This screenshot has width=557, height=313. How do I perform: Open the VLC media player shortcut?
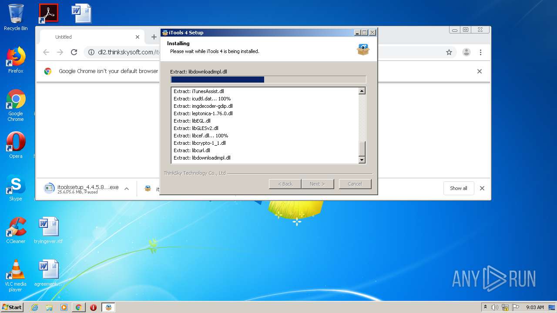pos(16,275)
